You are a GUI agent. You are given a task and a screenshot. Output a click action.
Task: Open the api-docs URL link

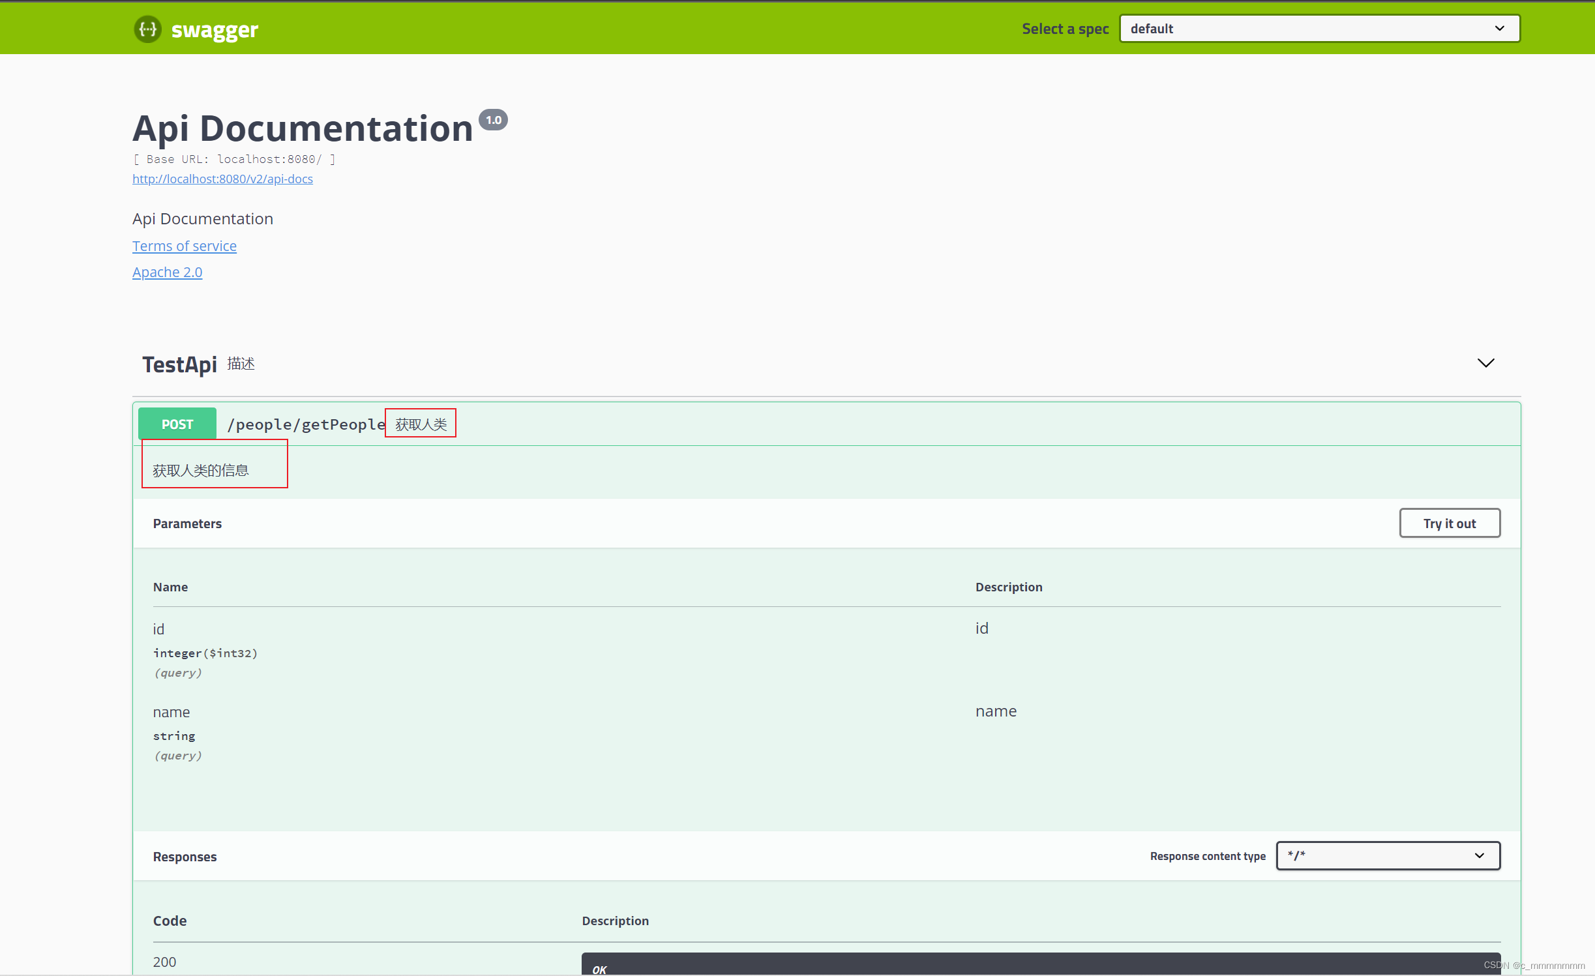click(222, 179)
